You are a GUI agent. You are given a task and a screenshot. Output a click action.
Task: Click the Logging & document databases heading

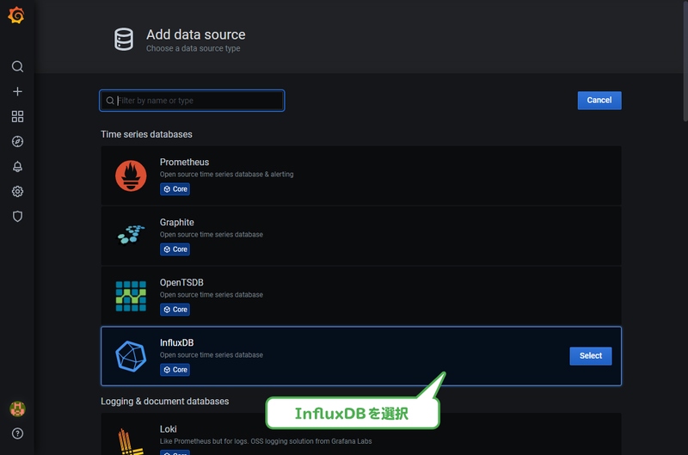point(165,401)
